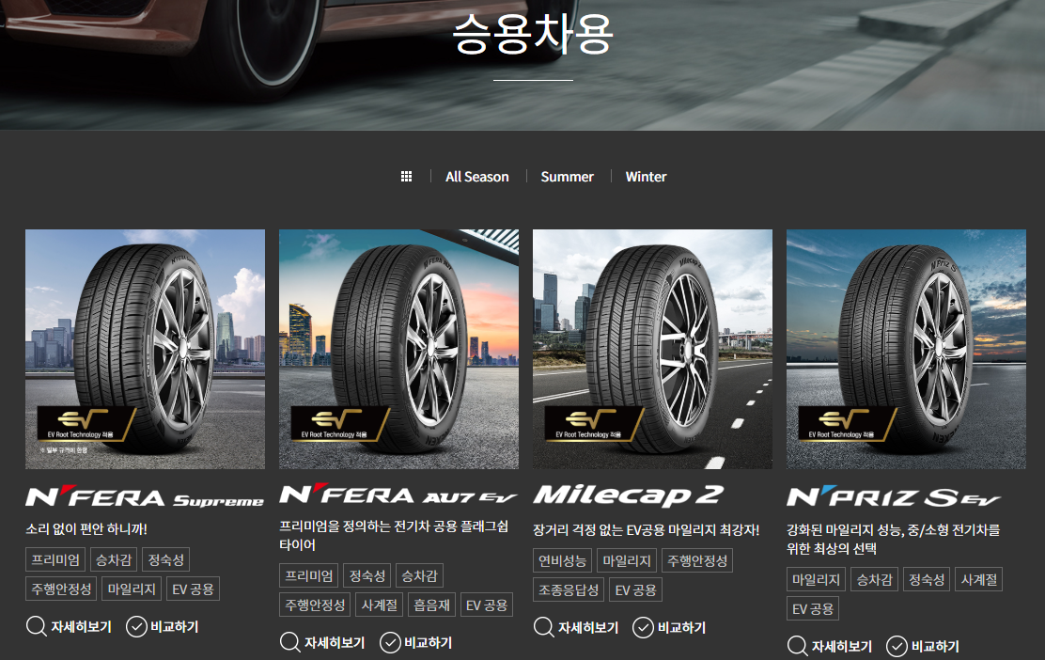Click 프리미엄 tag under N'Fera Supreme
This screenshot has width=1045, height=660.
pos(55,559)
